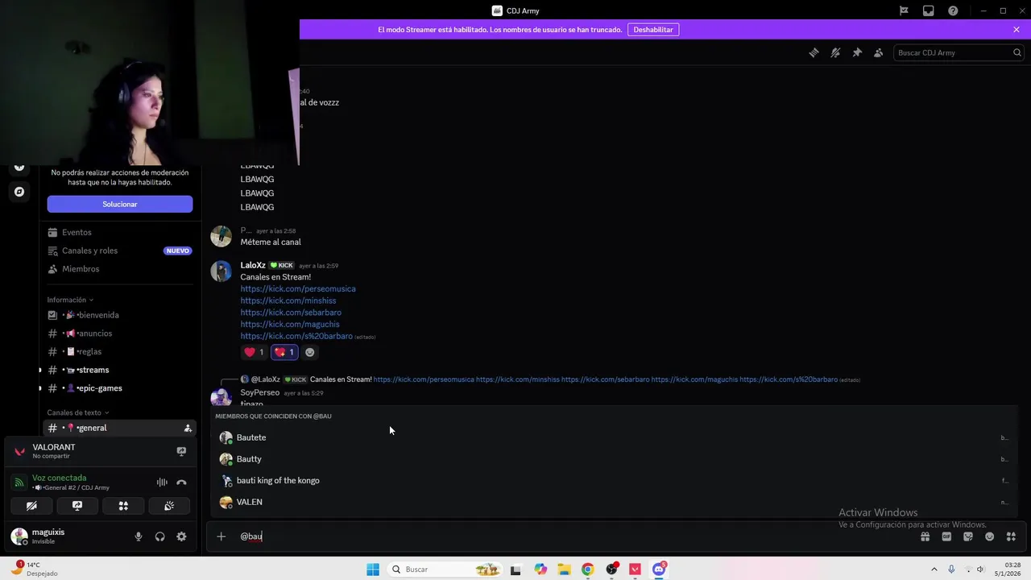Open Chrome from the taskbar
Image resolution: width=1031 pixels, height=580 pixels.
click(x=588, y=570)
